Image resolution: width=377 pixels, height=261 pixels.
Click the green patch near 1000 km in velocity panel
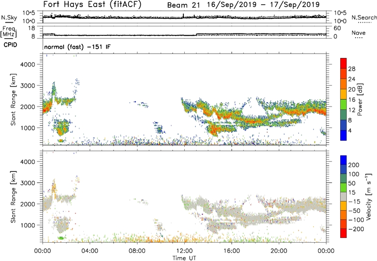click(x=61, y=238)
